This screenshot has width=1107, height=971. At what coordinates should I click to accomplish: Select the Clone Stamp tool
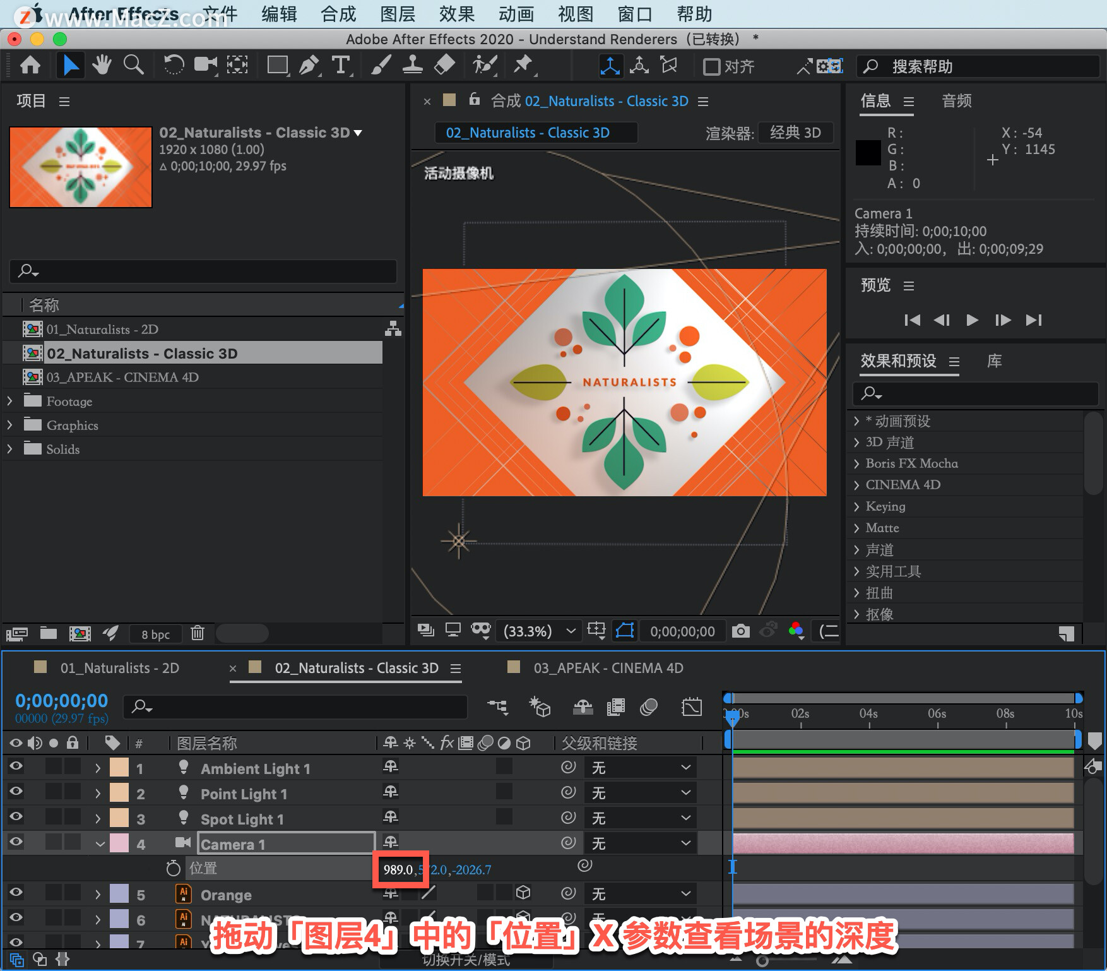pyautogui.click(x=412, y=65)
